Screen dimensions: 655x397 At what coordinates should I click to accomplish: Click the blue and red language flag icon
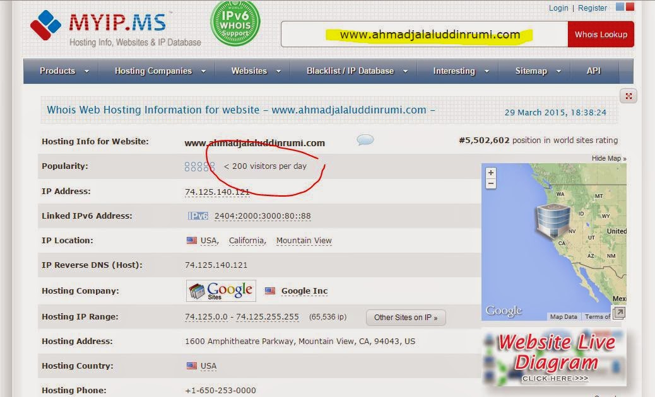coord(625,7)
